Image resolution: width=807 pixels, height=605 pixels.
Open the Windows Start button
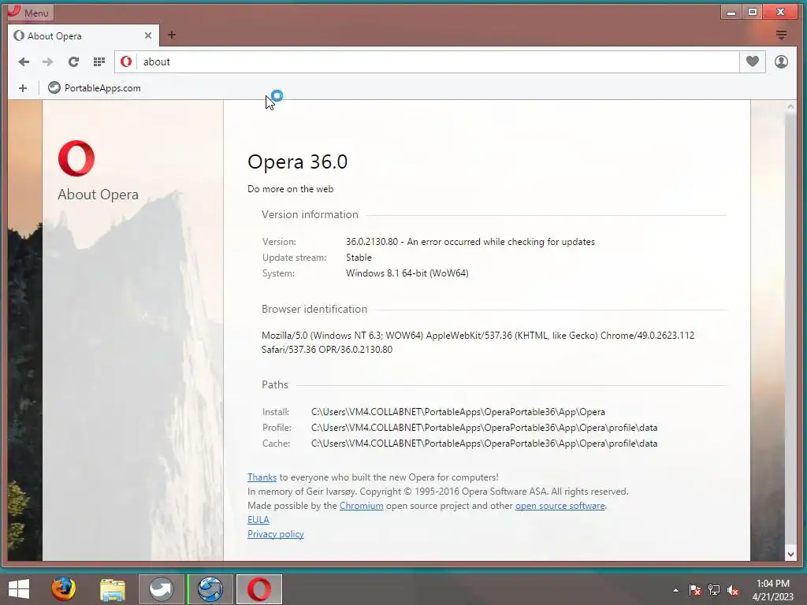click(x=19, y=589)
